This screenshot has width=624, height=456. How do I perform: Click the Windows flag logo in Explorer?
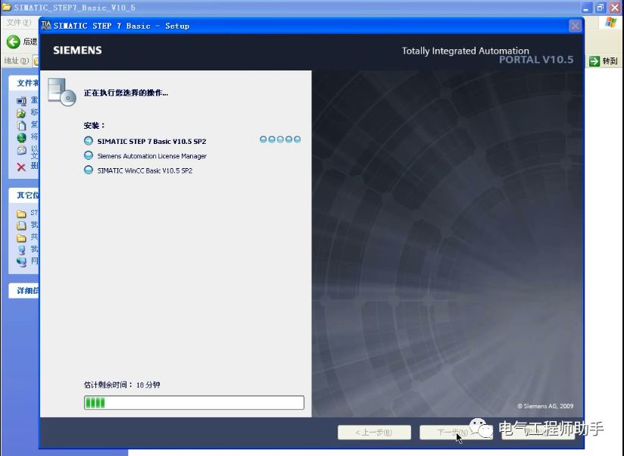[x=610, y=22]
